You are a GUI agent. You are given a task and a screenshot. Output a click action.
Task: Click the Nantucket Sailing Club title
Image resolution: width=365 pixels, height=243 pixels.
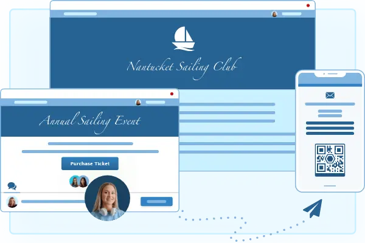(x=182, y=66)
